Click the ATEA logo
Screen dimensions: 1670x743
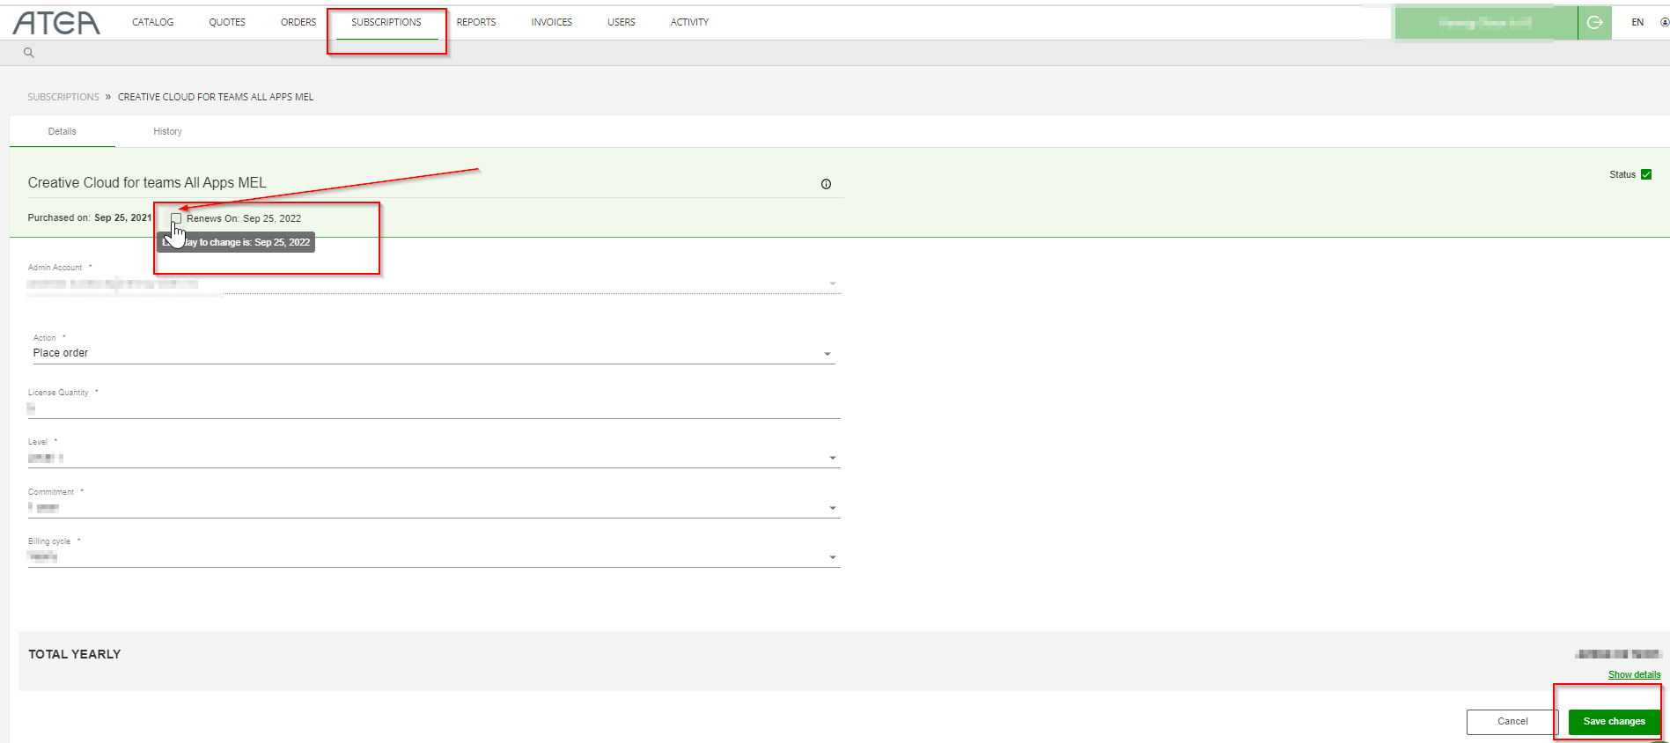pyautogui.click(x=56, y=22)
